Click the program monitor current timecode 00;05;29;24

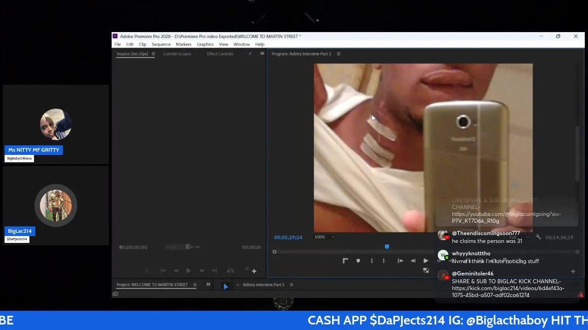click(288, 237)
